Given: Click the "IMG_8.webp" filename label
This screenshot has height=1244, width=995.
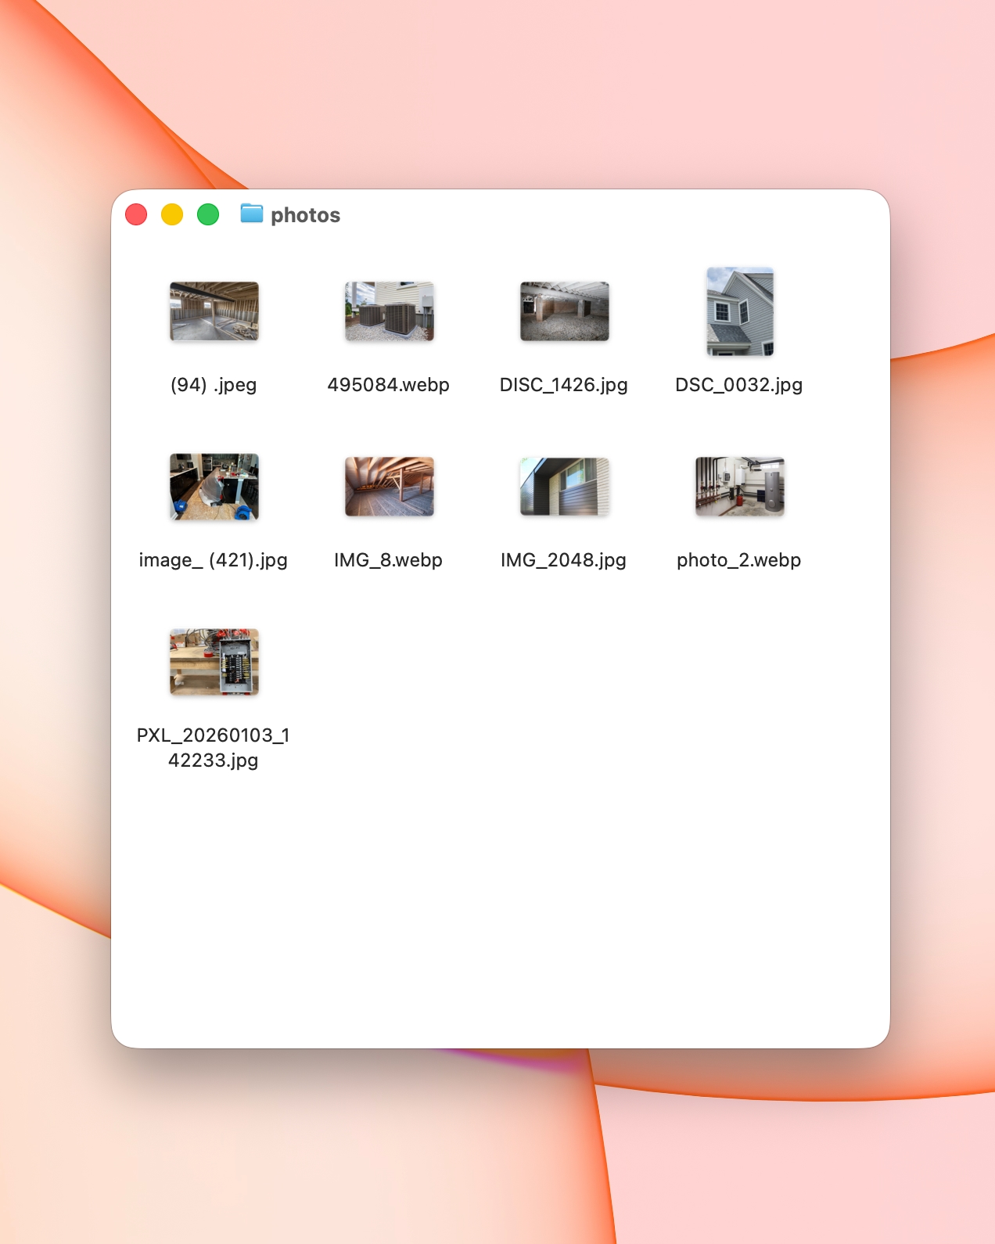Looking at the screenshot, I should tap(389, 560).
